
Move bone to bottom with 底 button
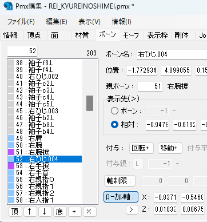tap(59, 212)
